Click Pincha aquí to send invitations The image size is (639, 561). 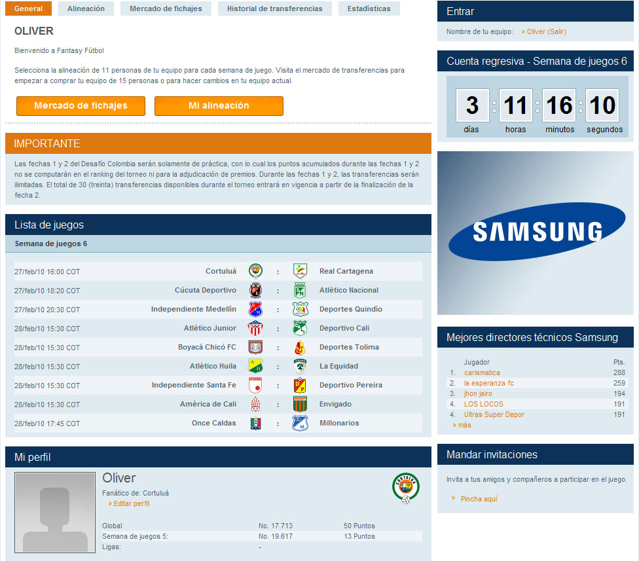[x=479, y=499]
